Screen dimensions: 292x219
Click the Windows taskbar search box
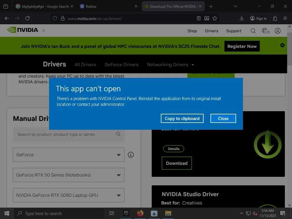(59, 213)
